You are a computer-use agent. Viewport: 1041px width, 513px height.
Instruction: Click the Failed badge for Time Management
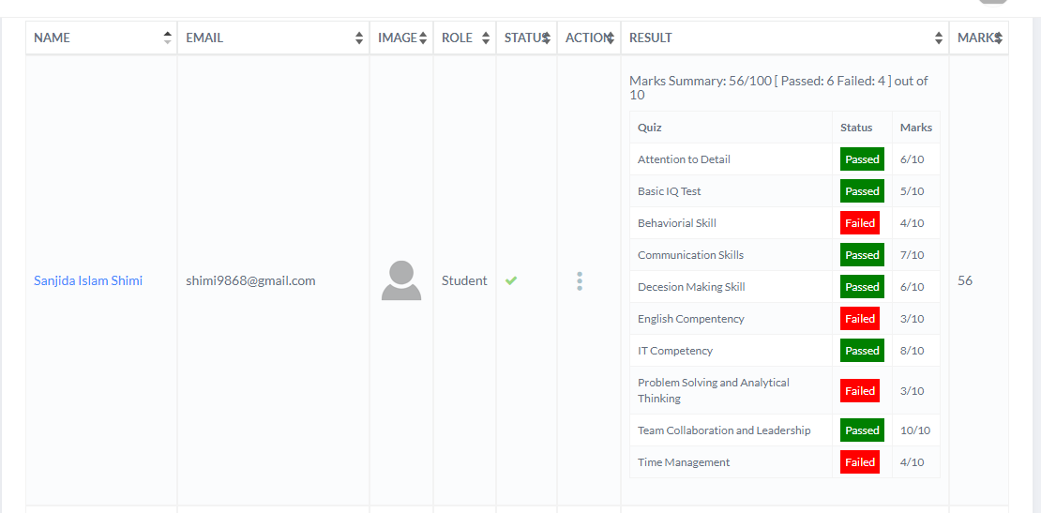[860, 462]
